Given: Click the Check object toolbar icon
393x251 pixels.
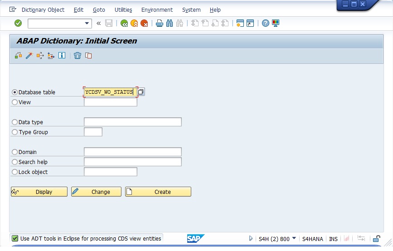Looking at the screenshot, I should point(18,55).
